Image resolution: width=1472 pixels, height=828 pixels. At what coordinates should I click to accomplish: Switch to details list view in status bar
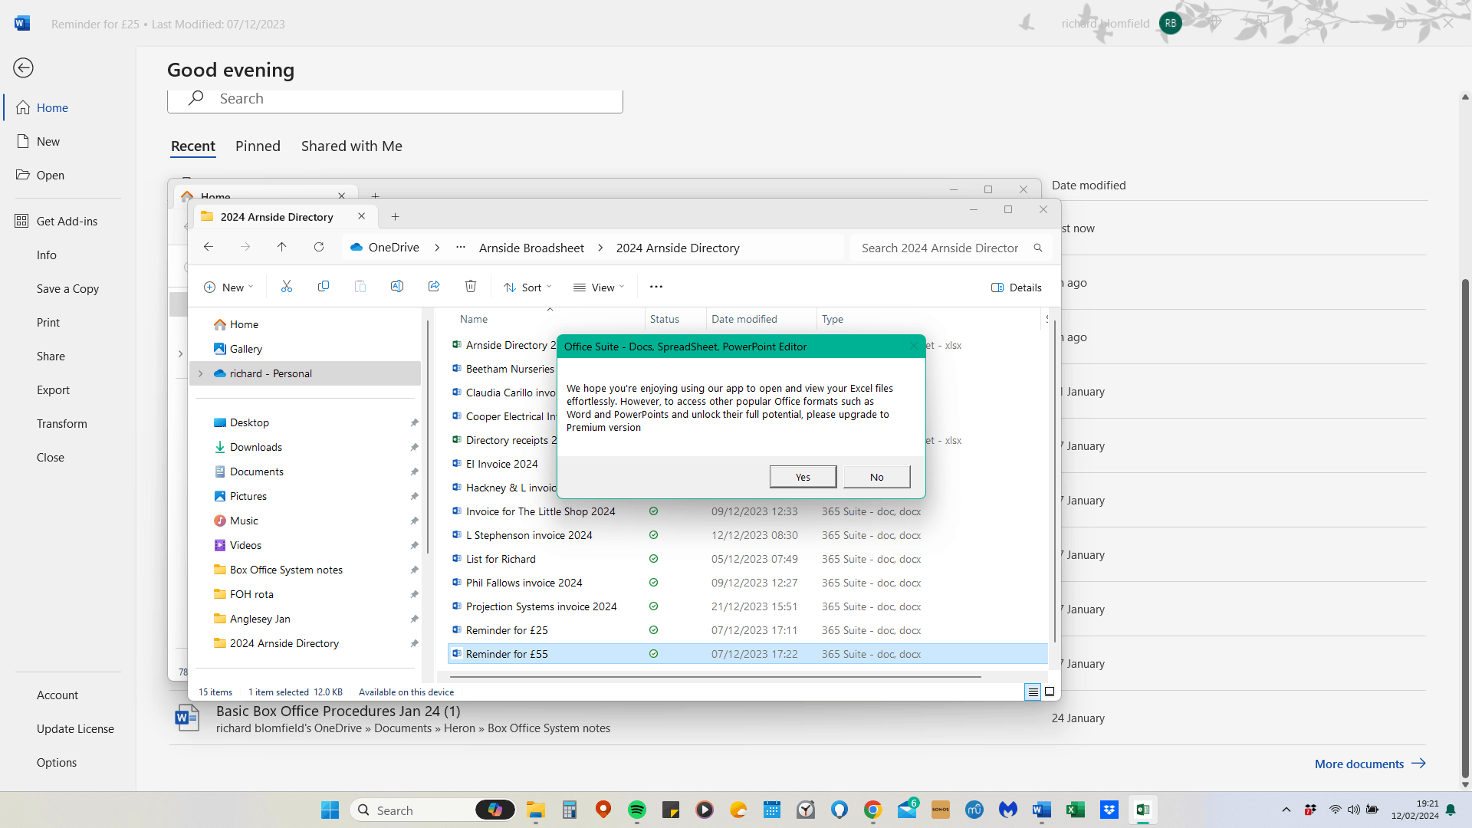1033,692
